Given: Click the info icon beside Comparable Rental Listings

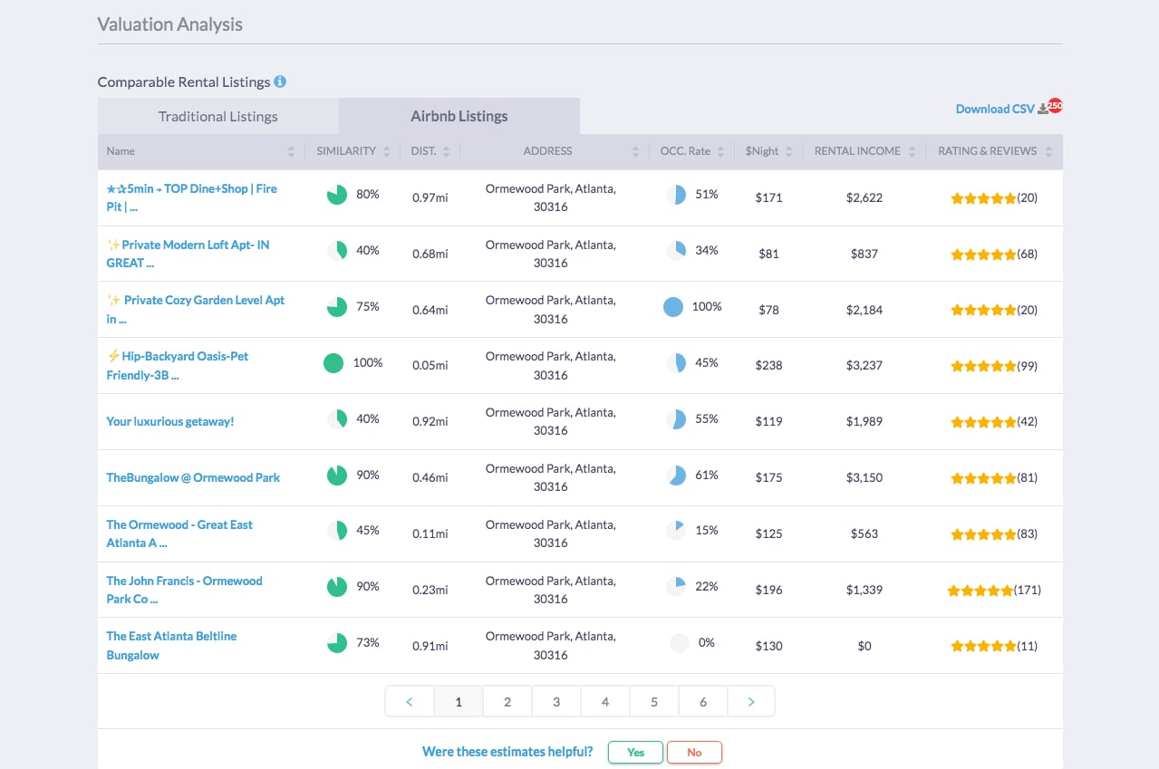Looking at the screenshot, I should tap(281, 82).
